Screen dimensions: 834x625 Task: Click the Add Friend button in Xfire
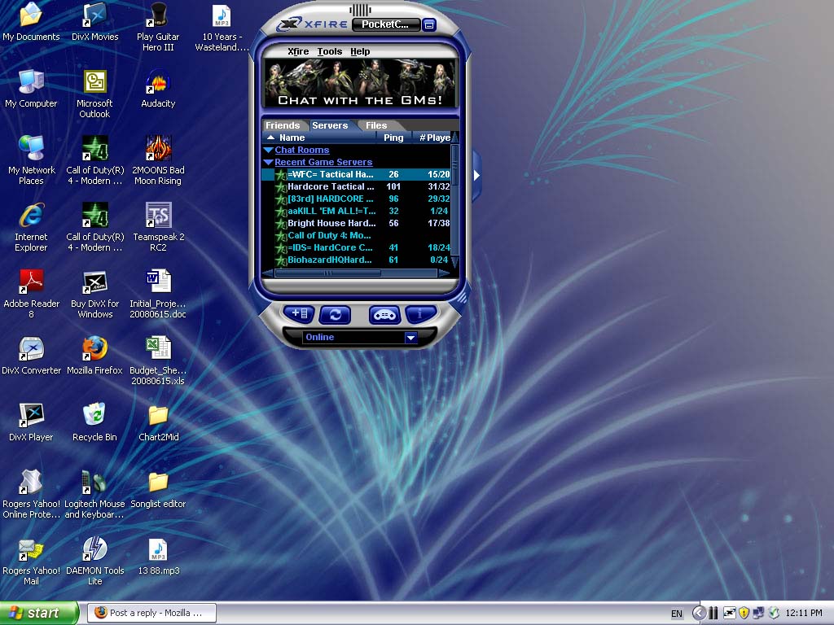pos(299,313)
